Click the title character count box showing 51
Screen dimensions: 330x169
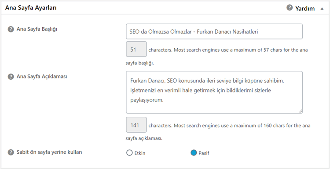pos(136,49)
